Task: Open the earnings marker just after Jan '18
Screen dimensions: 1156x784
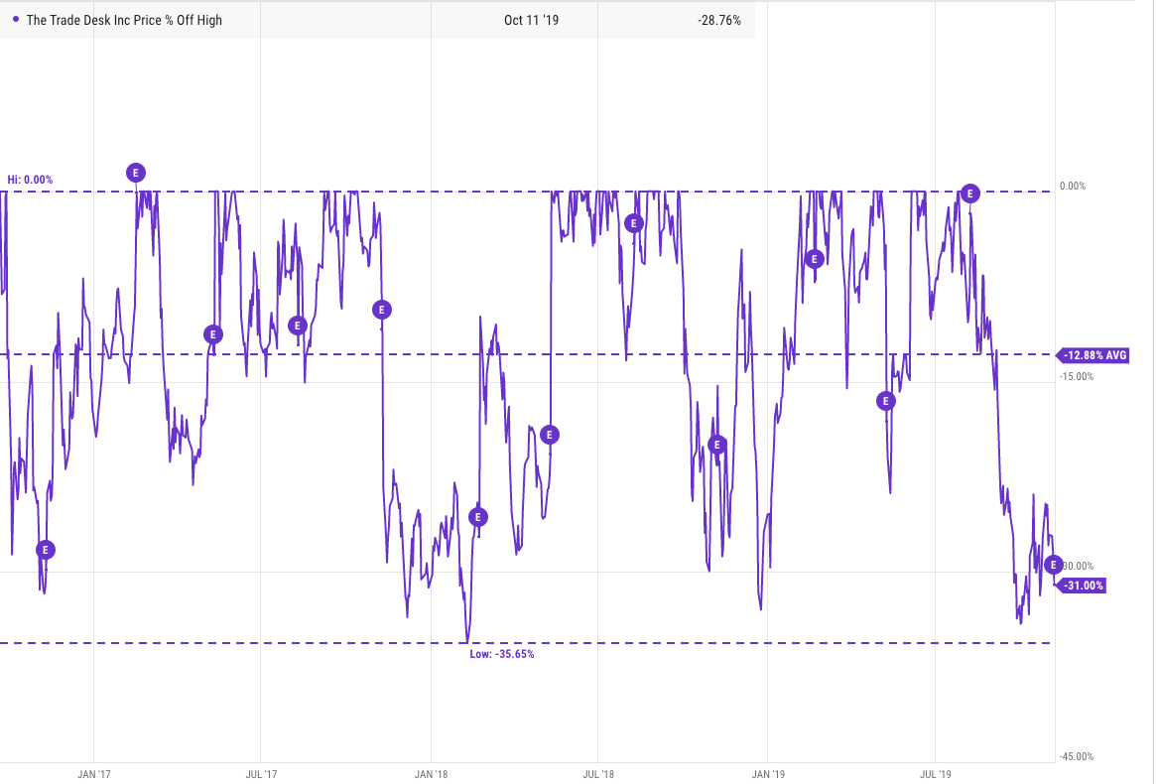Action: (x=478, y=517)
